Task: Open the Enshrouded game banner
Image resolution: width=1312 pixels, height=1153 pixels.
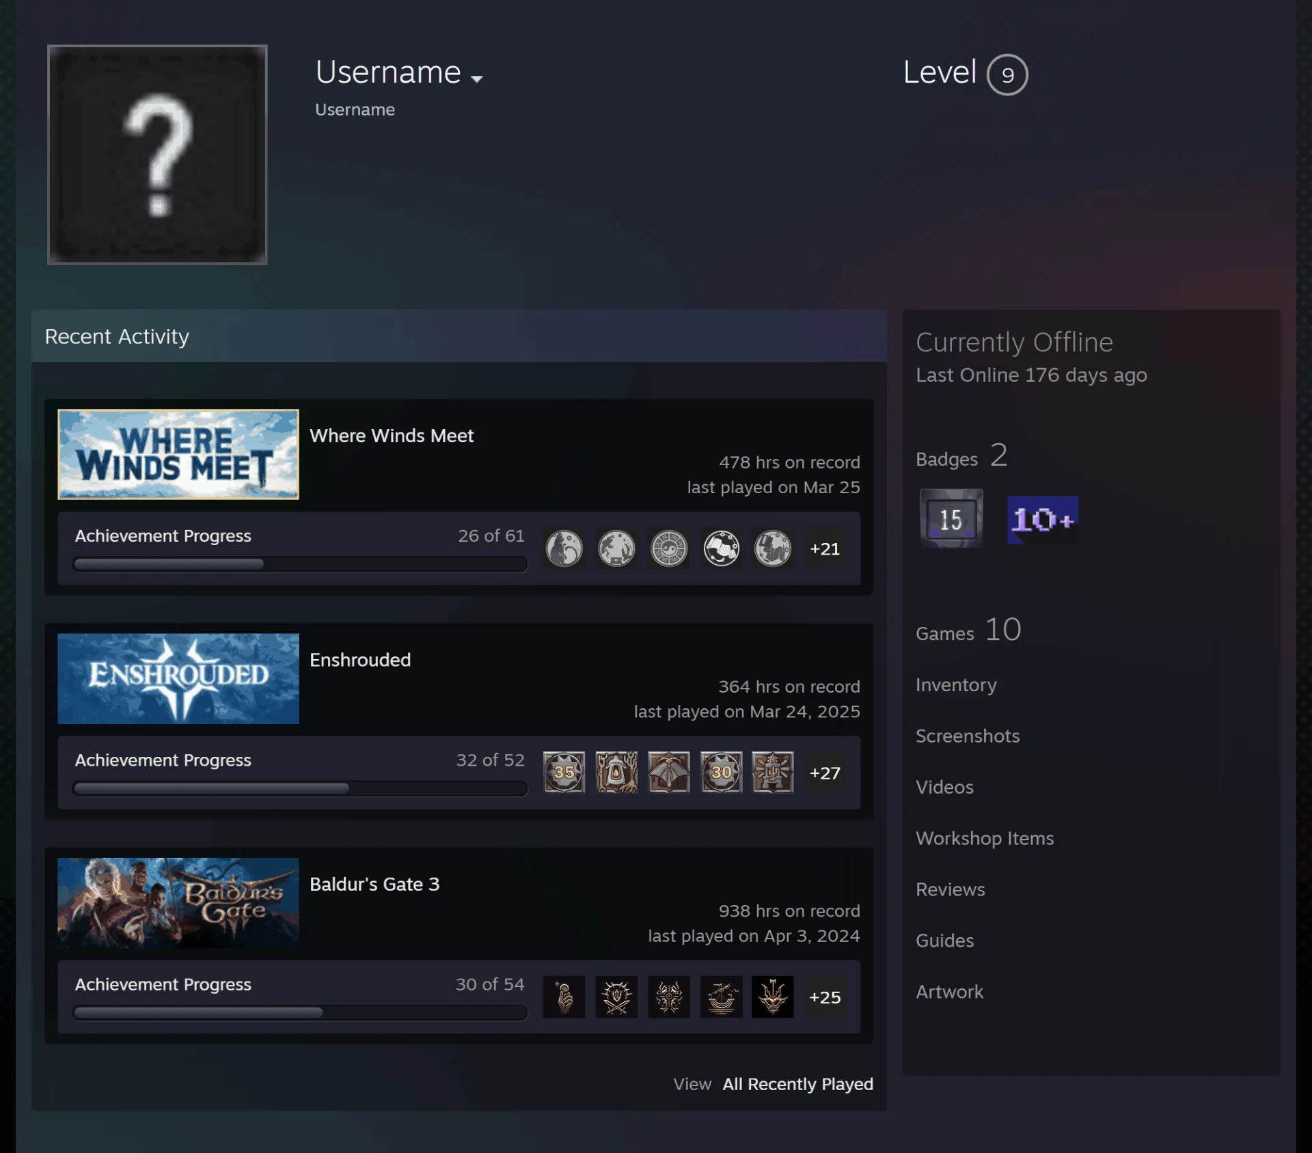Action: (178, 678)
